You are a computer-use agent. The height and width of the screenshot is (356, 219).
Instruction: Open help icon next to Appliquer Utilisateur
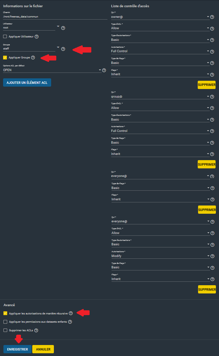tap(37, 36)
